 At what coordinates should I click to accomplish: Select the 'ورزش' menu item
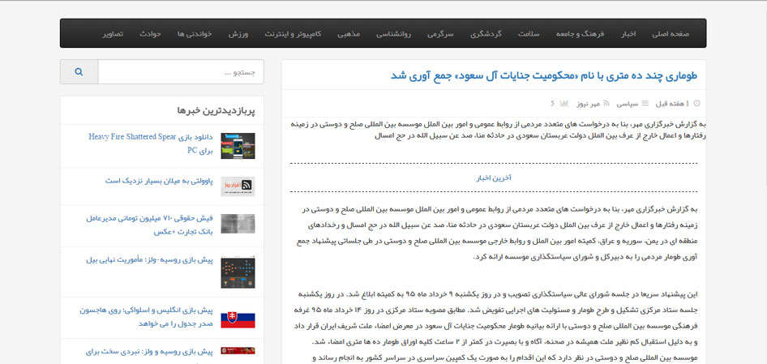238,34
